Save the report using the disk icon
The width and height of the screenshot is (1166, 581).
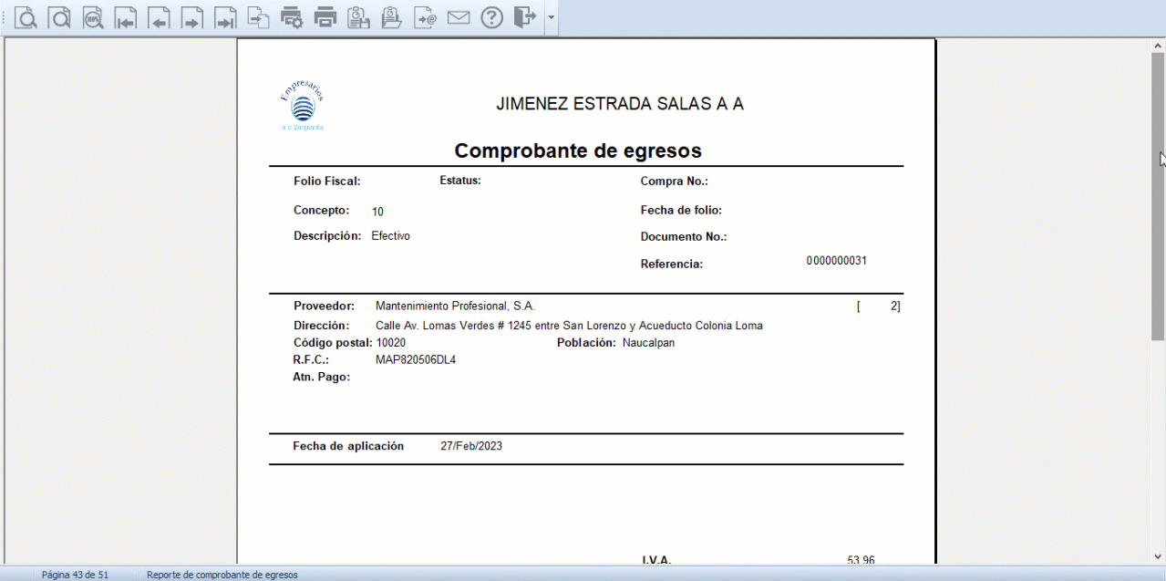(358, 17)
